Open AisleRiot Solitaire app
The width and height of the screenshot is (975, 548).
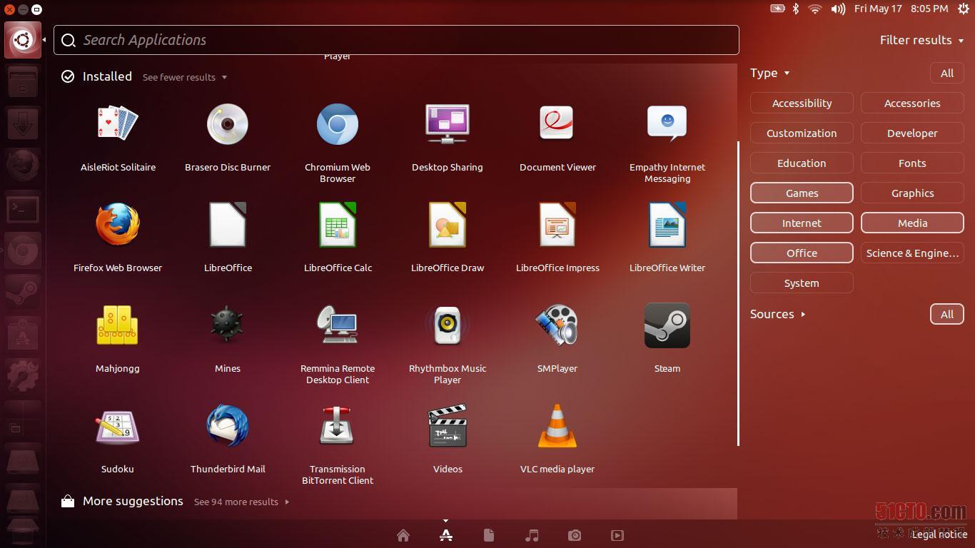click(x=118, y=124)
